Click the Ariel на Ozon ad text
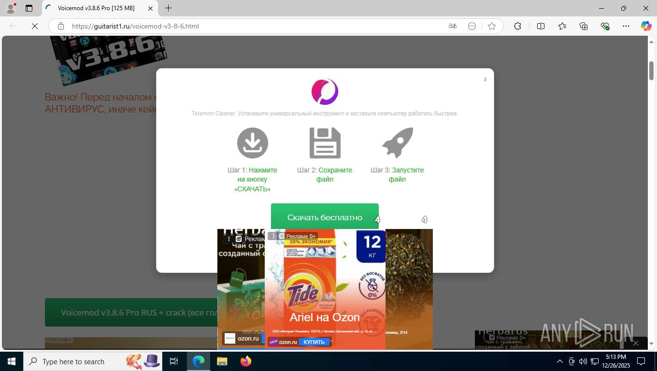This screenshot has width=657, height=371. (x=325, y=317)
